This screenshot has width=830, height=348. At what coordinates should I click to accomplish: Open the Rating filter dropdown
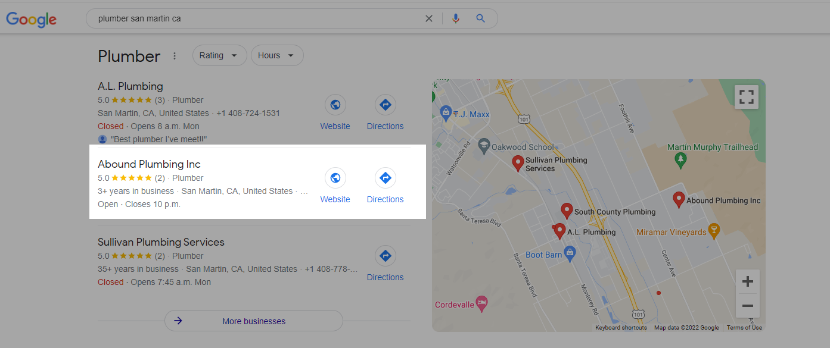pos(219,55)
